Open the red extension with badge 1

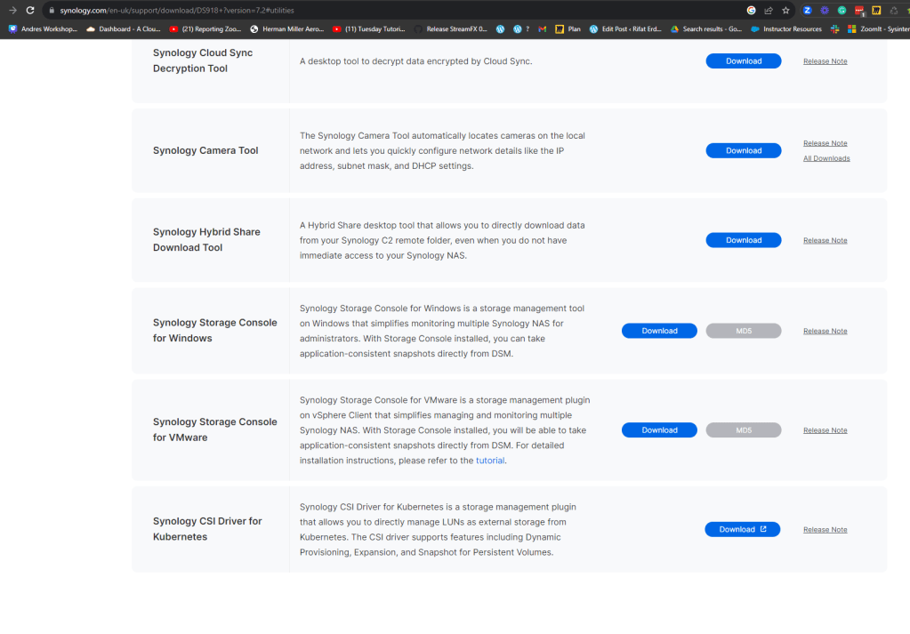(x=859, y=11)
